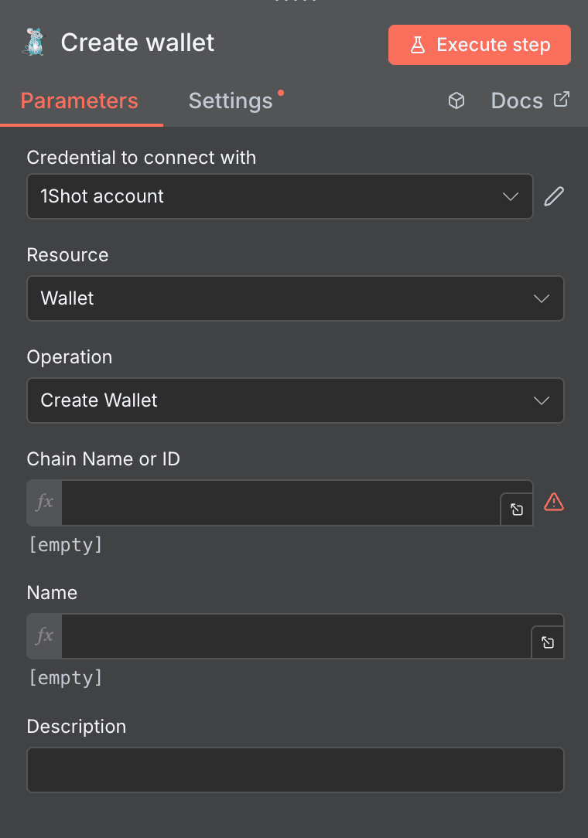Image resolution: width=588 pixels, height=838 pixels.
Task: Click the flask icon on Execute step
Action: point(419,44)
